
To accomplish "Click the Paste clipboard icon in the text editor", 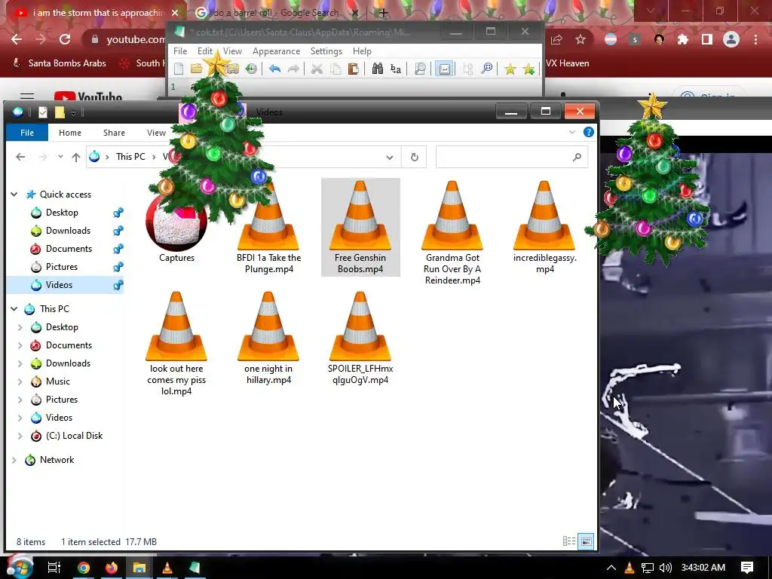I will coord(353,69).
